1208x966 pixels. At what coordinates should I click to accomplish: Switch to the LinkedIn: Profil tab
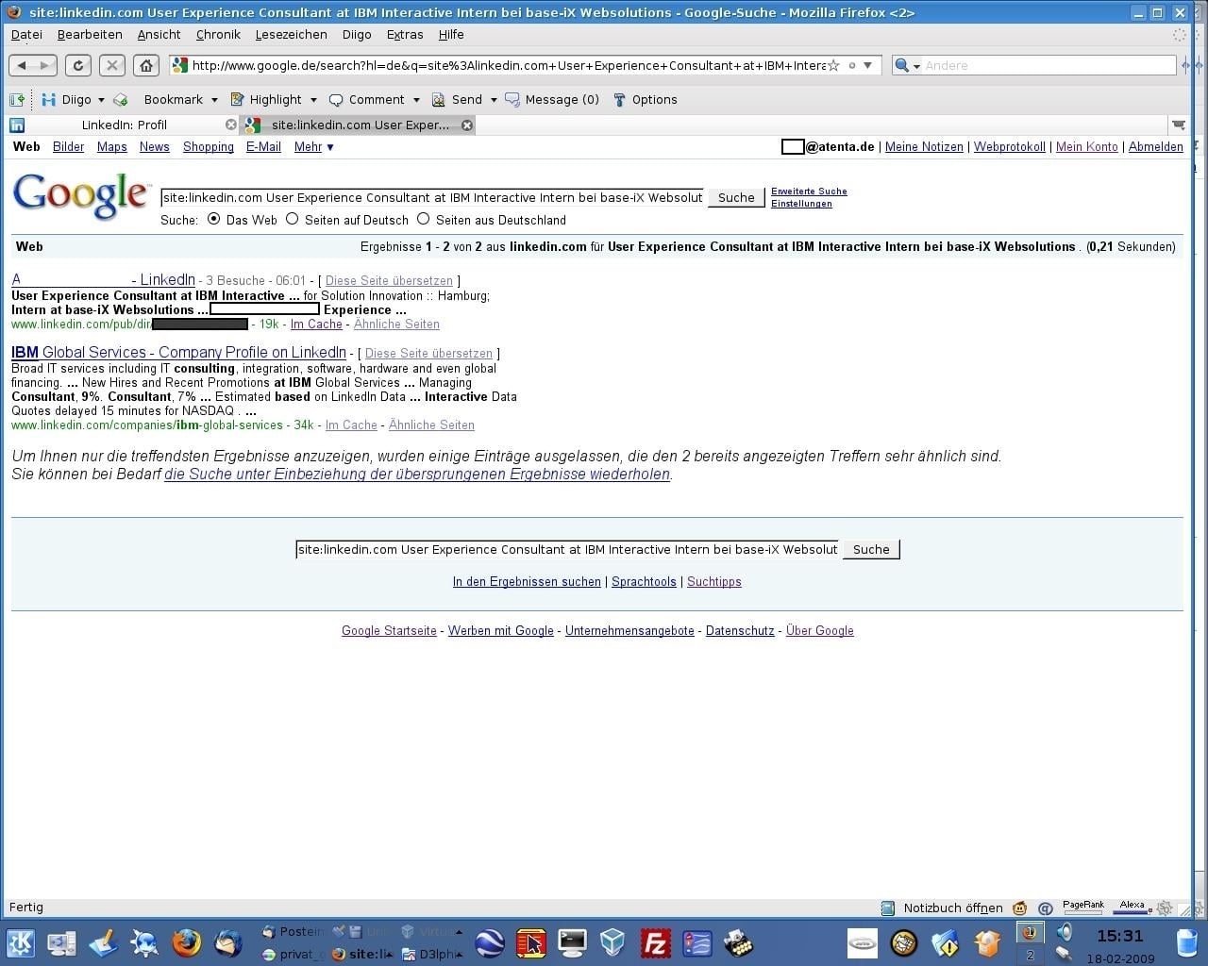click(124, 125)
